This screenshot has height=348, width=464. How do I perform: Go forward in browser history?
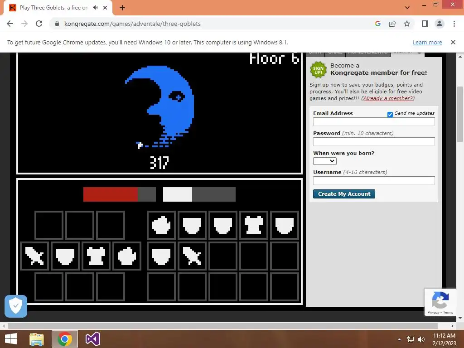tap(24, 24)
